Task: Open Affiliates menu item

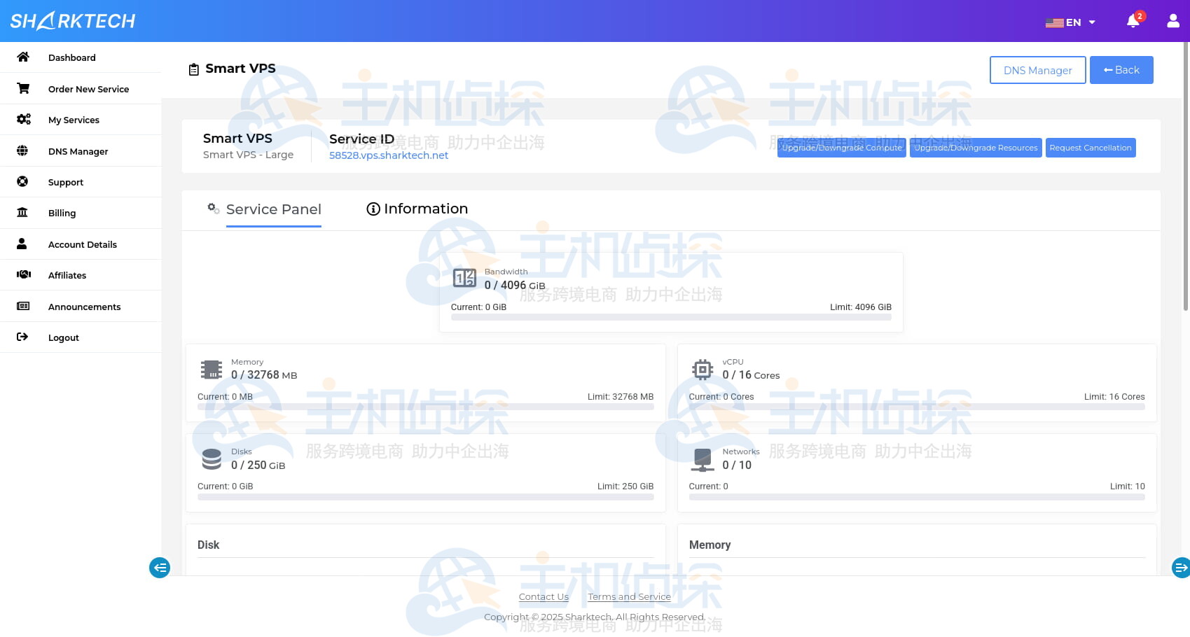Action: coord(81,275)
